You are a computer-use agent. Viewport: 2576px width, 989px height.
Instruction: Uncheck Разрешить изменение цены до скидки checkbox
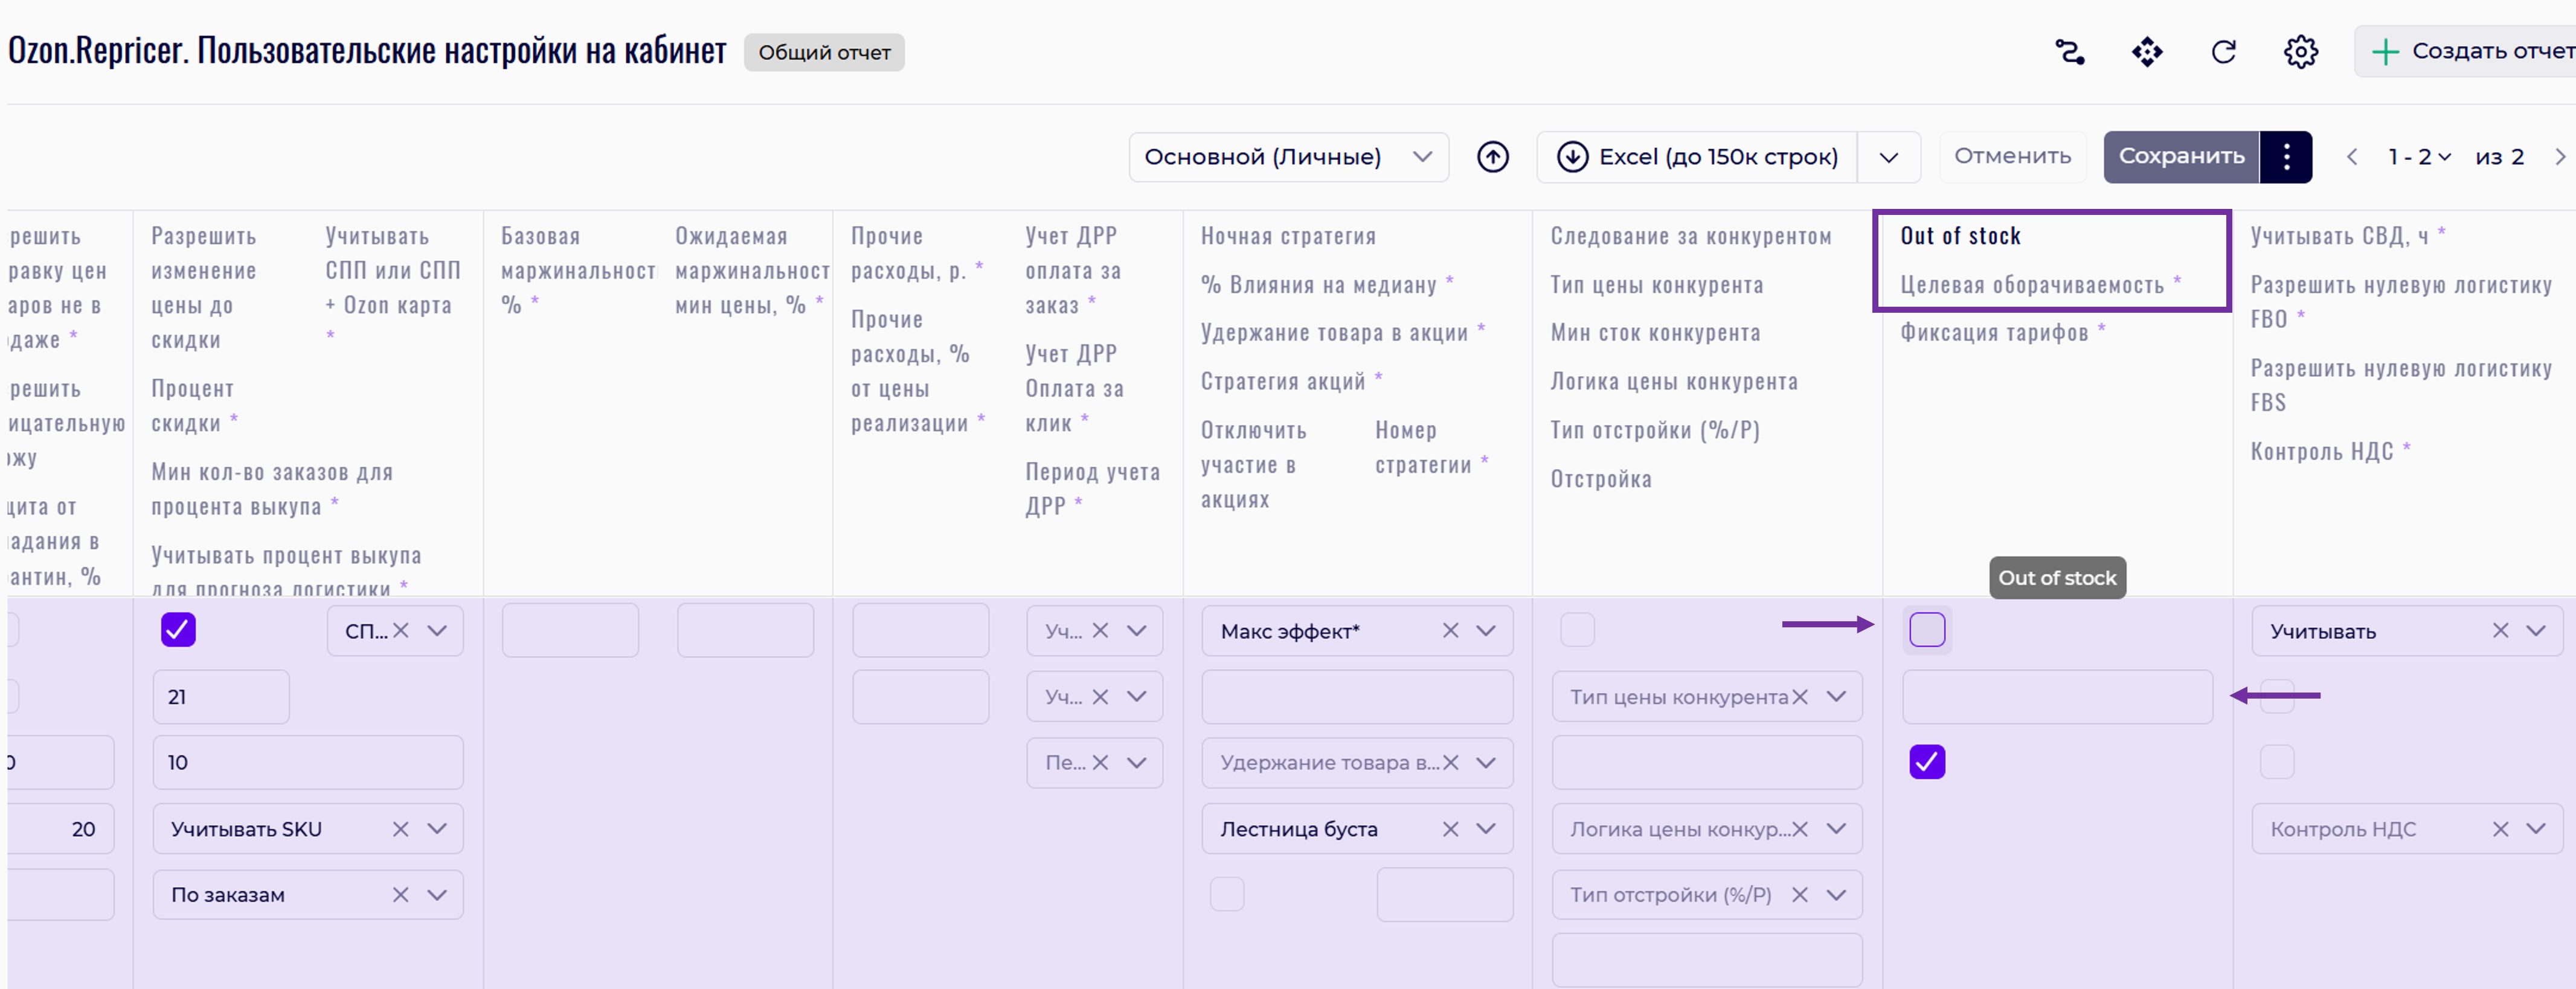tap(178, 630)
